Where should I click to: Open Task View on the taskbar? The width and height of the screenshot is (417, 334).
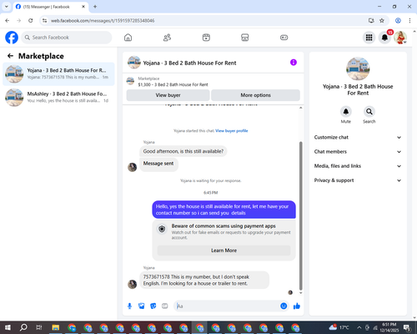39,327
